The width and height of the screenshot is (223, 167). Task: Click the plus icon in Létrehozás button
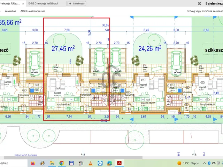pos(70,3)
